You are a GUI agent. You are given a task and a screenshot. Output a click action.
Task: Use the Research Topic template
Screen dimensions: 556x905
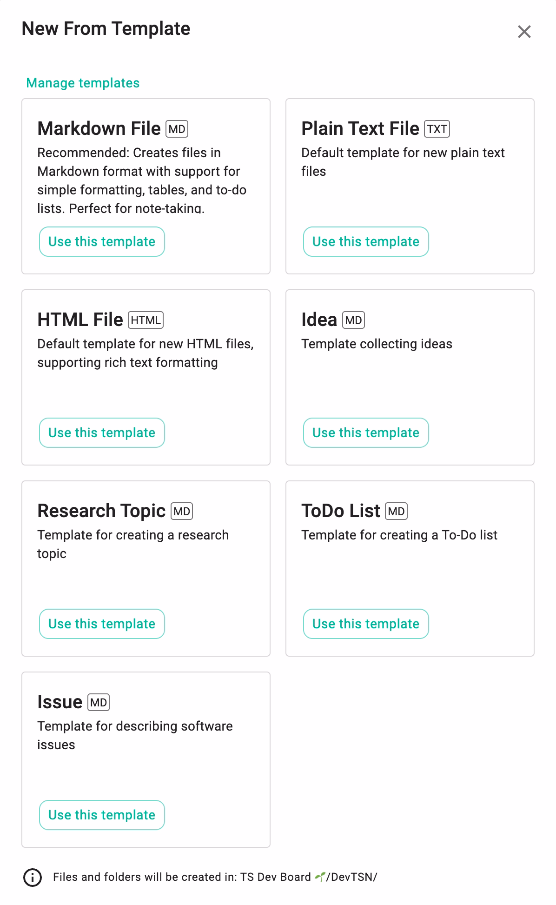(x=102, y=624)
